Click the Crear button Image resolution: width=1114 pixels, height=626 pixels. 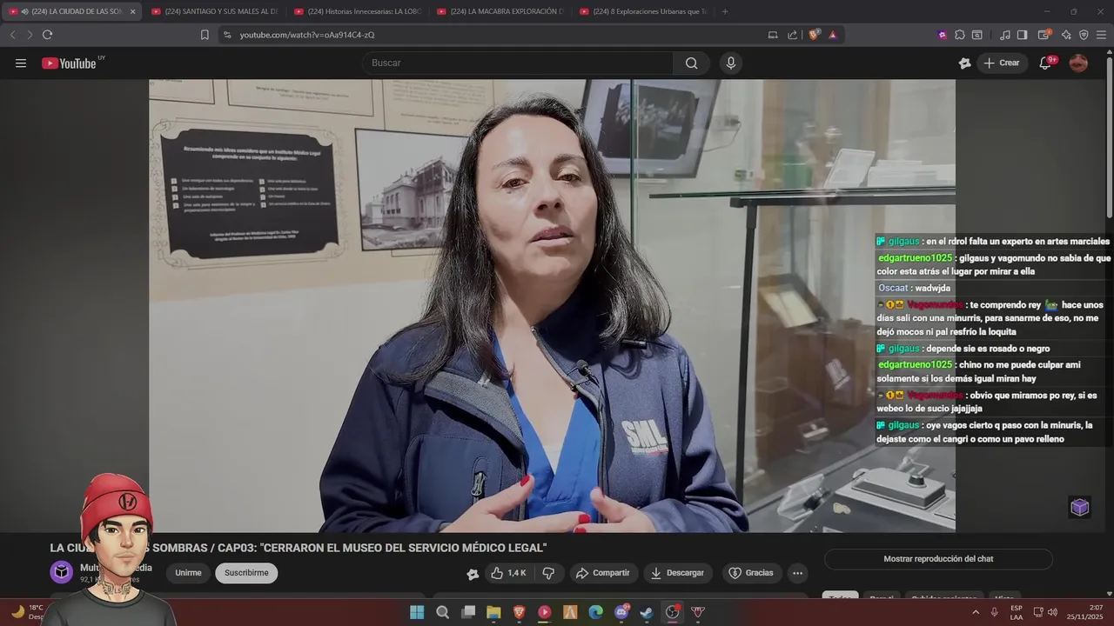coord(1001,63)
